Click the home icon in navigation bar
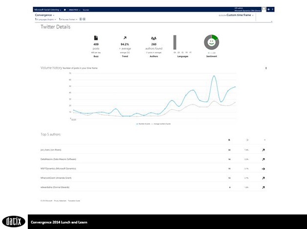Screen dimensions: 307x229 tap(65, 10)
